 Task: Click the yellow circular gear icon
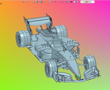click(x=46, y=2)
